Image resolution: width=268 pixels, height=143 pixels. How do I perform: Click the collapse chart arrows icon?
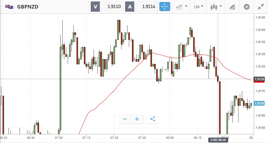[x=261, y=7]
